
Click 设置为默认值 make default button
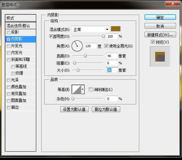(x=74, y=109)
